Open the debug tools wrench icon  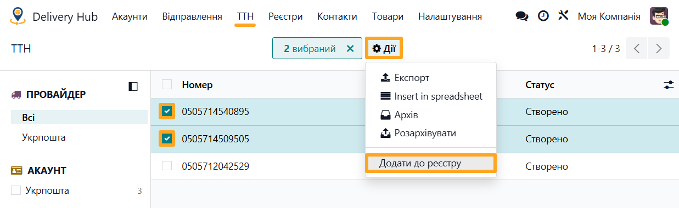(563, 16)
